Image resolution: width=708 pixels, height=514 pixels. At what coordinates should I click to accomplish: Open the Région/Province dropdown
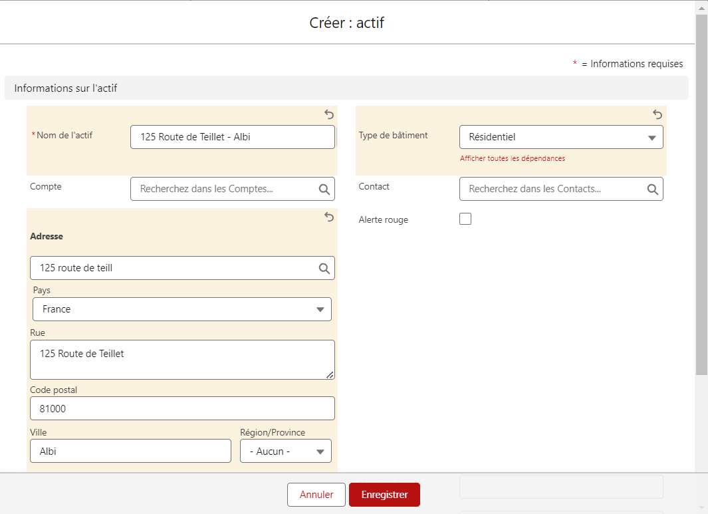tap(286, 451)
